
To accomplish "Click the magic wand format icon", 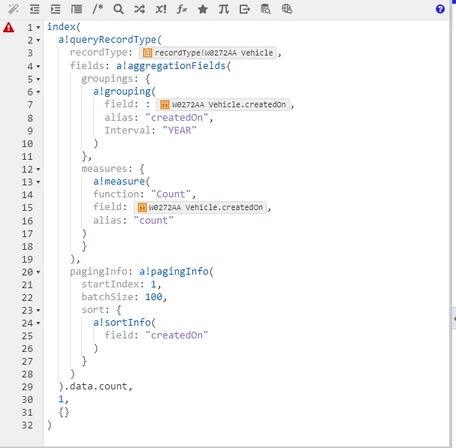I will click(14, 9).
